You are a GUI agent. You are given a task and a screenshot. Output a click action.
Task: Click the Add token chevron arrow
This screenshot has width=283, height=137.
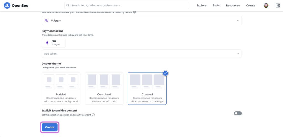[238, 54]
